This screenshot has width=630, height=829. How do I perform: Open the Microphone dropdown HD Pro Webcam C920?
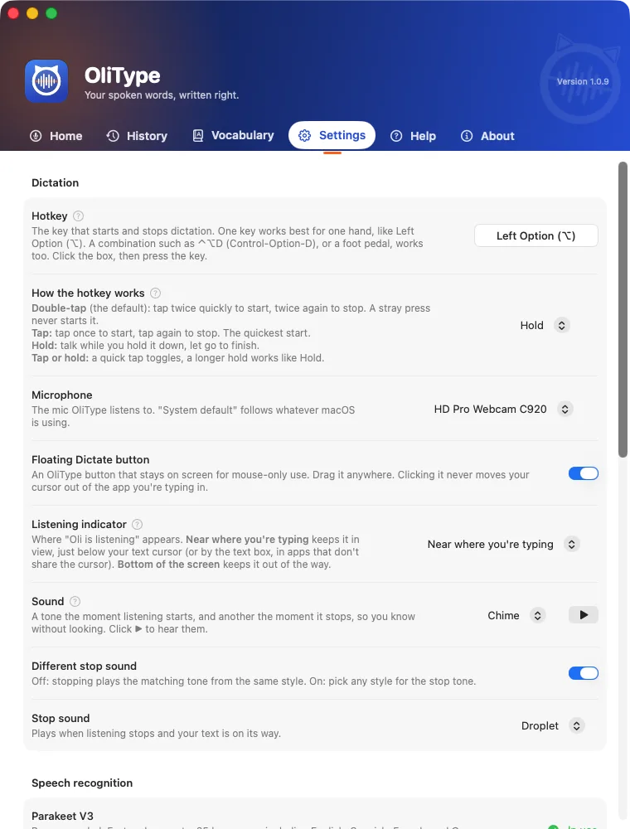coord(503,410)
